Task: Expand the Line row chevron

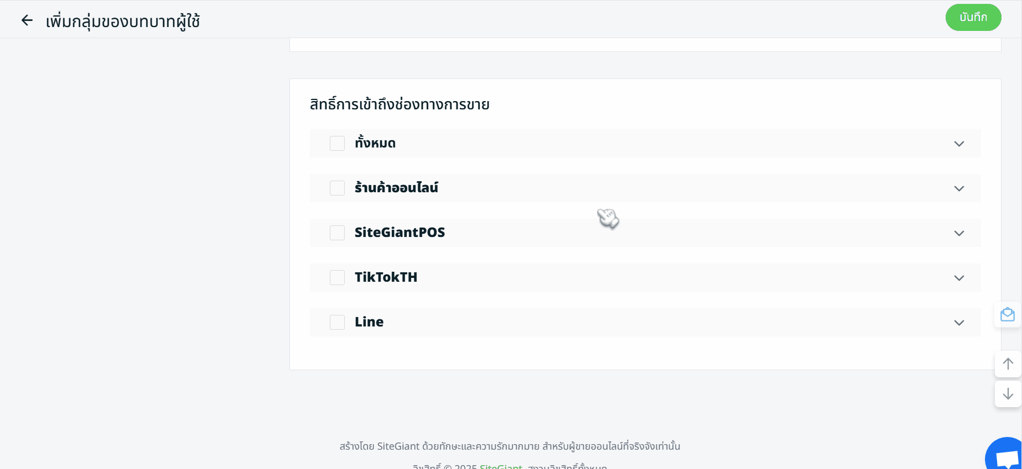Action: 959,323
